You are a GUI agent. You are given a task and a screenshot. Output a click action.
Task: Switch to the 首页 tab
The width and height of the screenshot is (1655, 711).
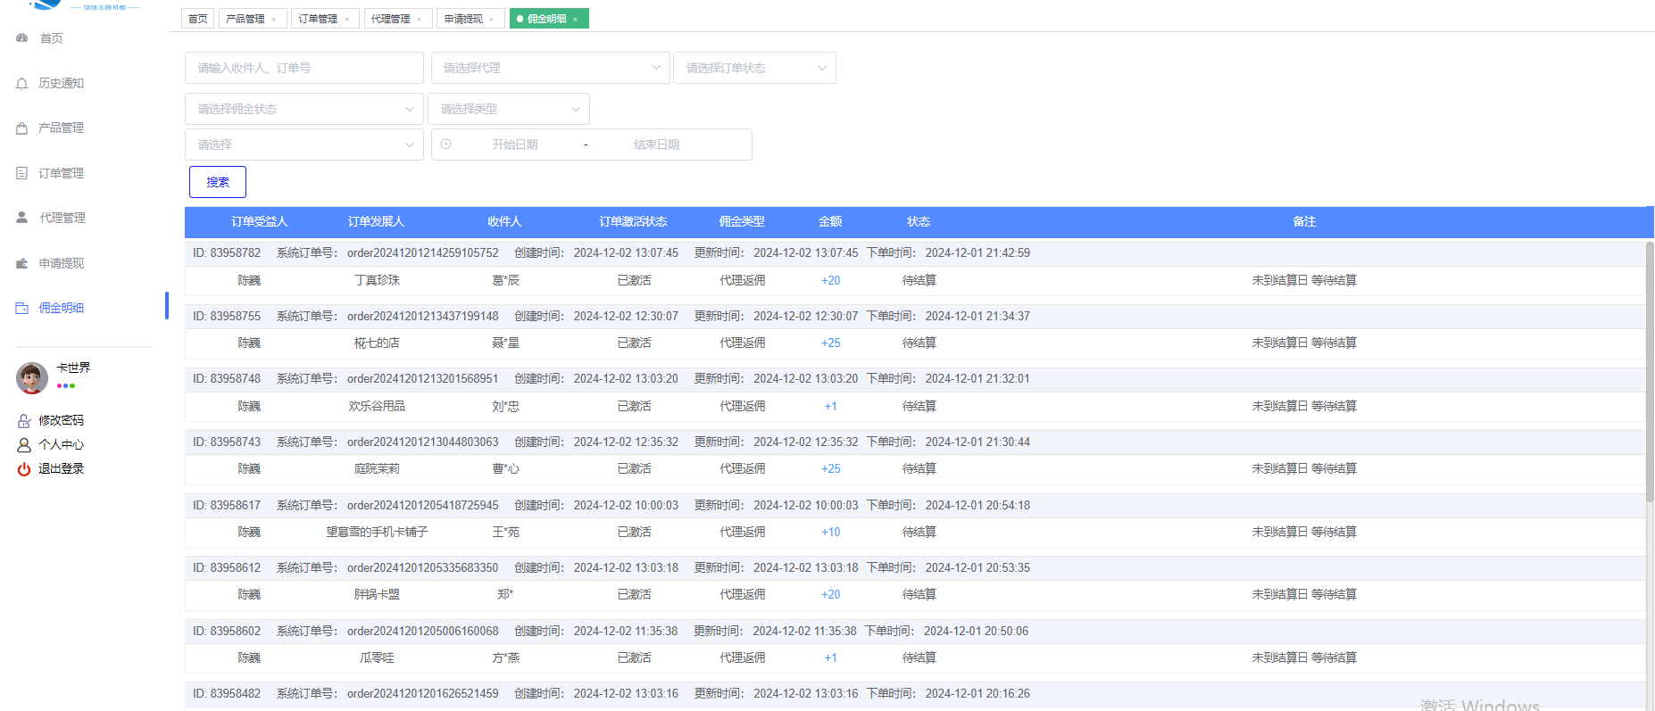tap(198, 19)
